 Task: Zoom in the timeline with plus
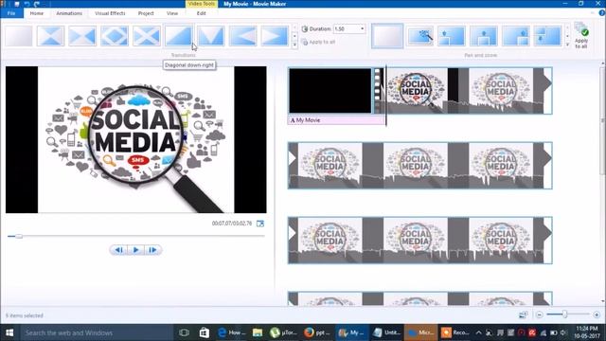597,314
